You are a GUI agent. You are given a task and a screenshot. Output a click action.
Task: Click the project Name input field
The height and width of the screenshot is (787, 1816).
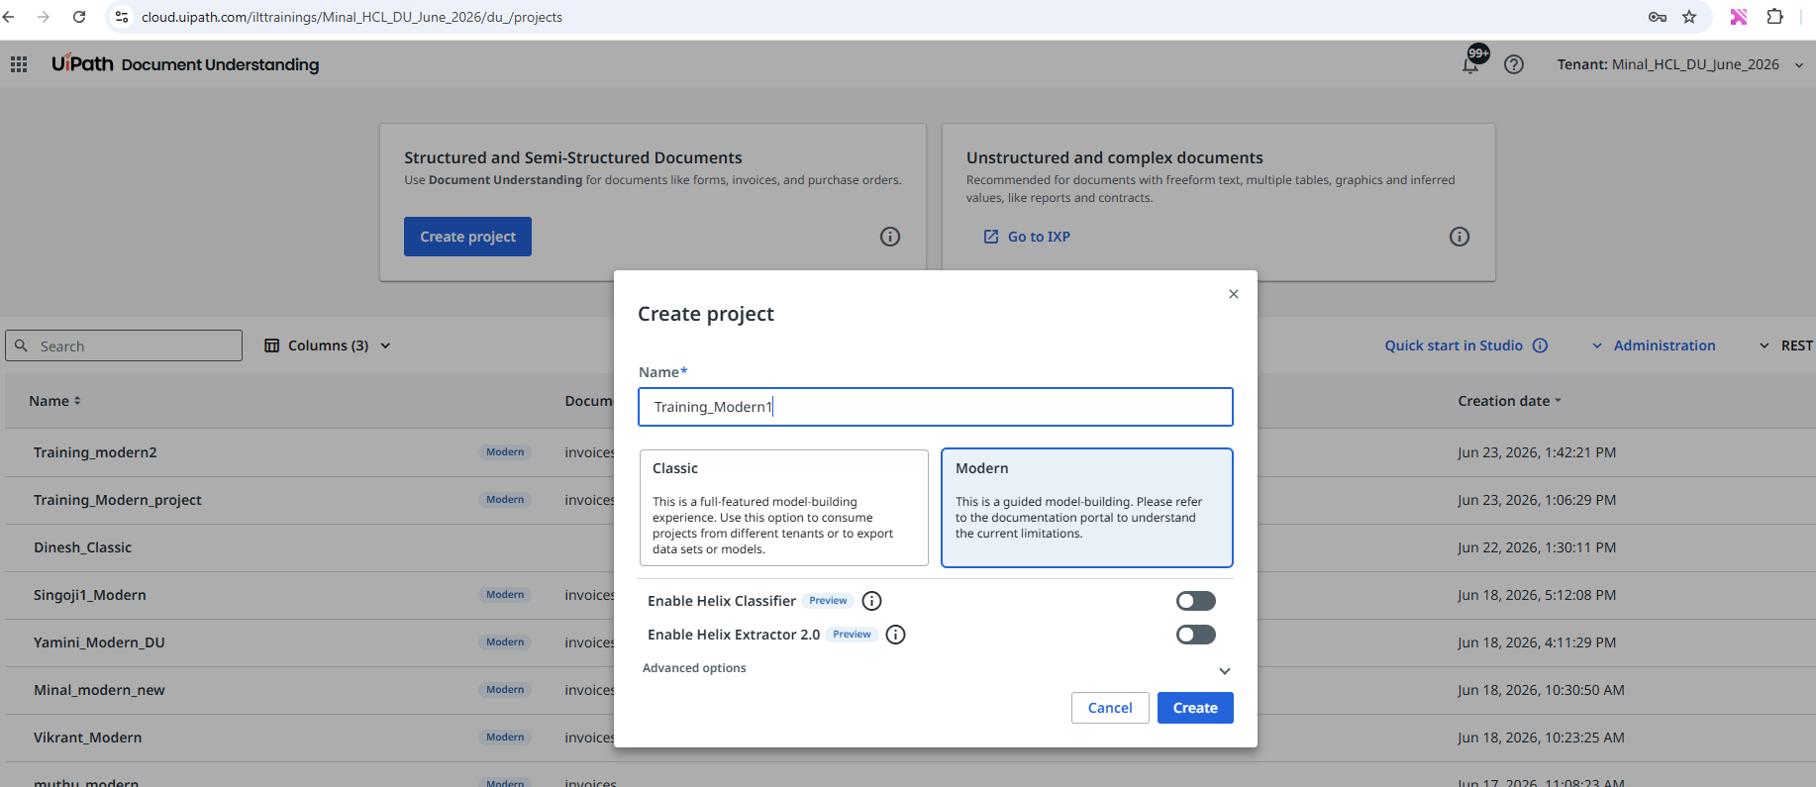tap(936, 407)
